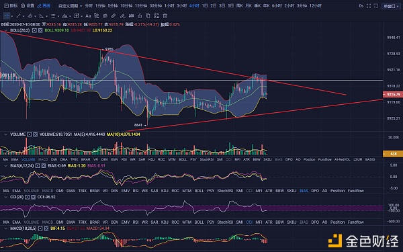403x252 pixels.
Task: Expand the crosshair cursor tool dropdown arrow
Action: [x=12, y=16]
